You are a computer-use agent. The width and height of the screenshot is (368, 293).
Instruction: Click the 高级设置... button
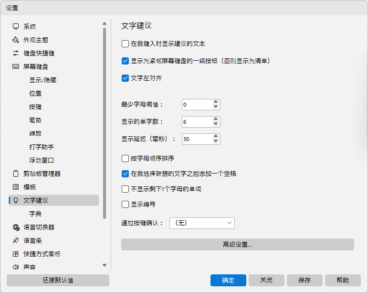pyautogui.click(x=238, y=245)
